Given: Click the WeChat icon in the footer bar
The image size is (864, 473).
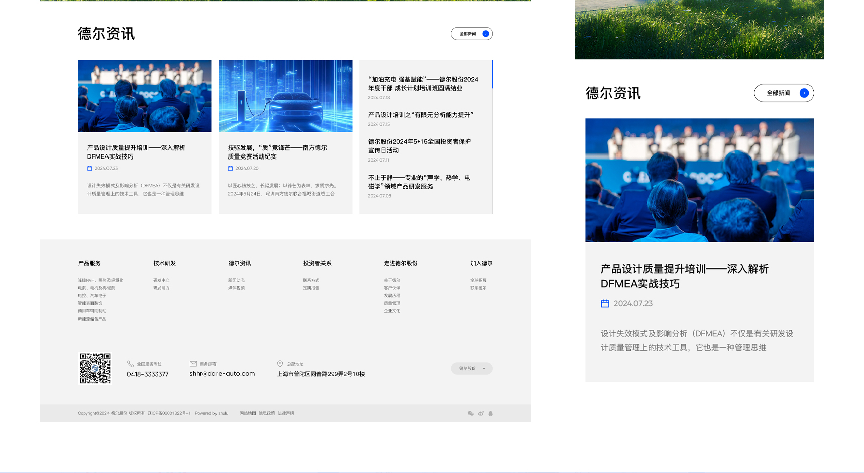Looking at the screenshot, I should pos(470,413).
